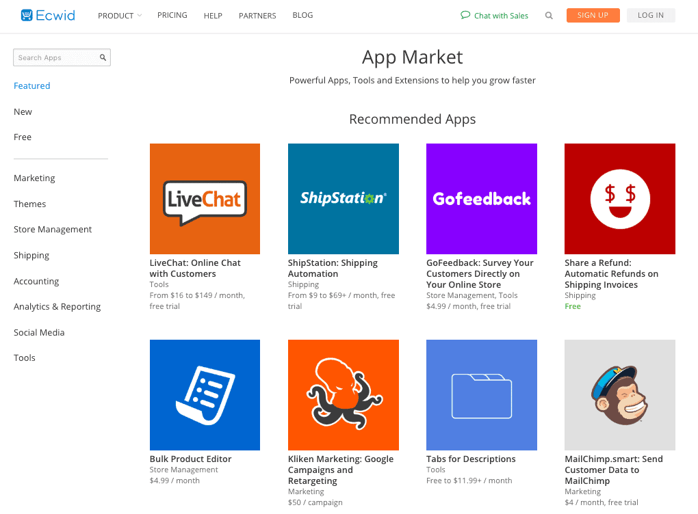The width and height of the screenshot is (698, 514).
Task: Open Tabs for Descriptions folder icon
Action: [482, 395]
